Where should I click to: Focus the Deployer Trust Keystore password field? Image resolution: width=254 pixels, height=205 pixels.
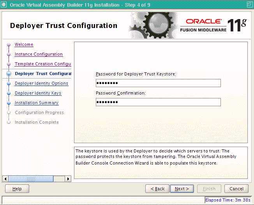pos(158,83)
